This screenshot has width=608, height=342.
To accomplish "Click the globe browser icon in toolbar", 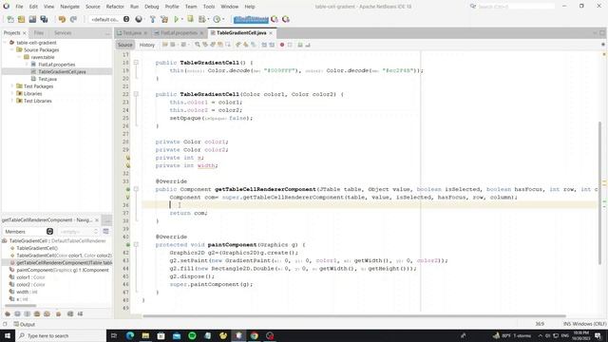I will [x=139, y=19].
